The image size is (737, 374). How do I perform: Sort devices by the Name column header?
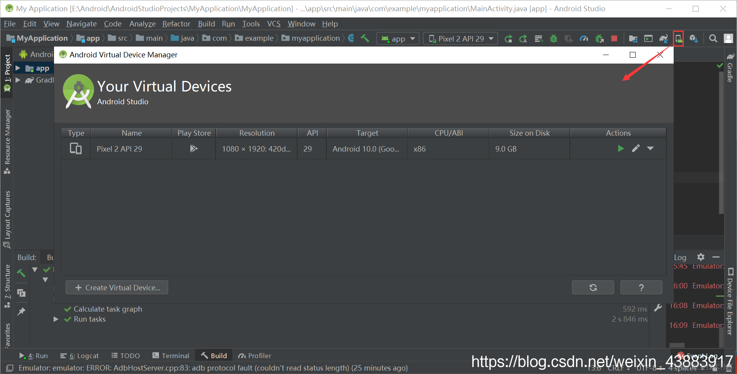tap(132, 133)
